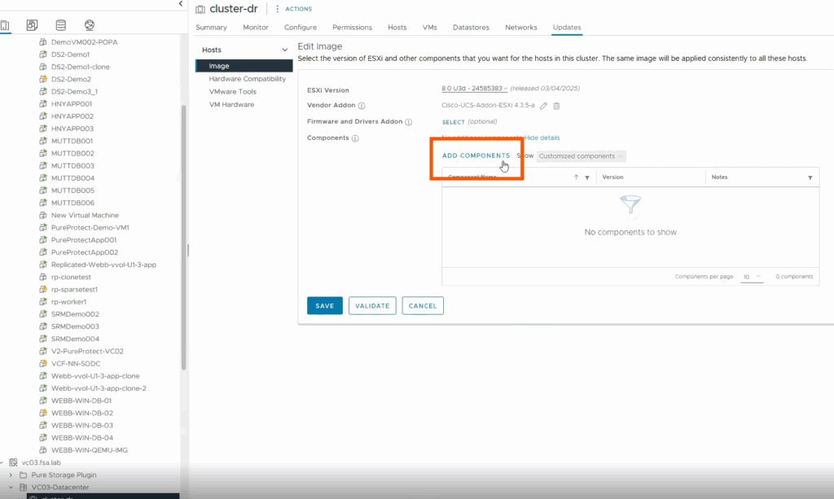Change the Components per page dropdown

(x=751, y=277)
